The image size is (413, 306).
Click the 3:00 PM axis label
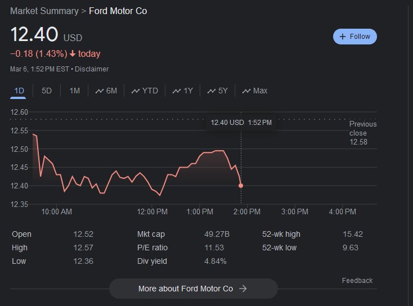point(295,211)
